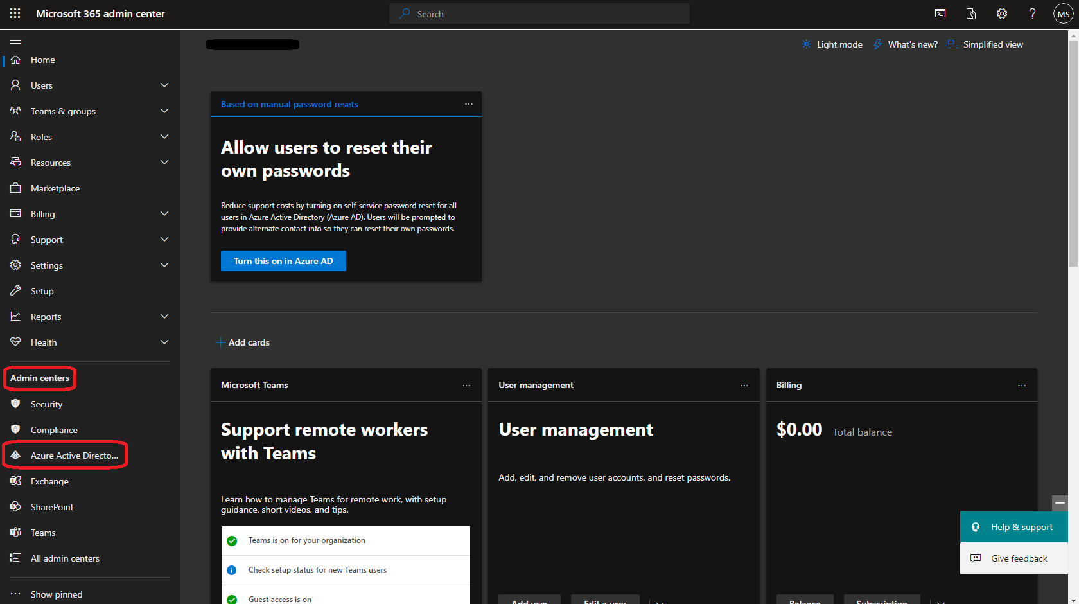Expand the Settings navigation chevron
The height and width of the screenshot is (604, 1079).
164,265
